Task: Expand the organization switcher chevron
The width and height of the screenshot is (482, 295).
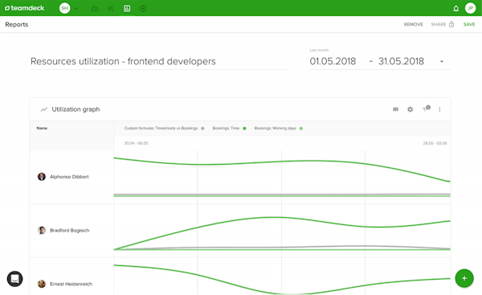Action: [x=76, y=9]
